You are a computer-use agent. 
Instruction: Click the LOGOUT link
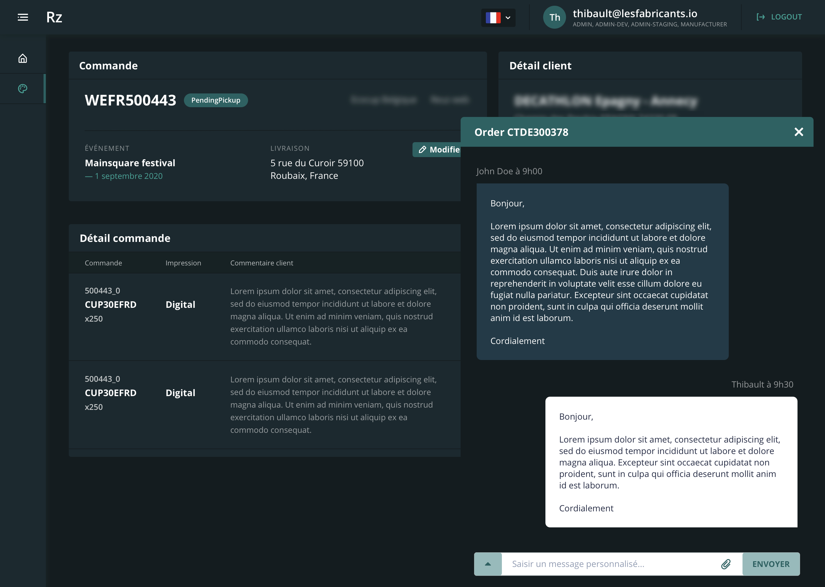point(779,17)
